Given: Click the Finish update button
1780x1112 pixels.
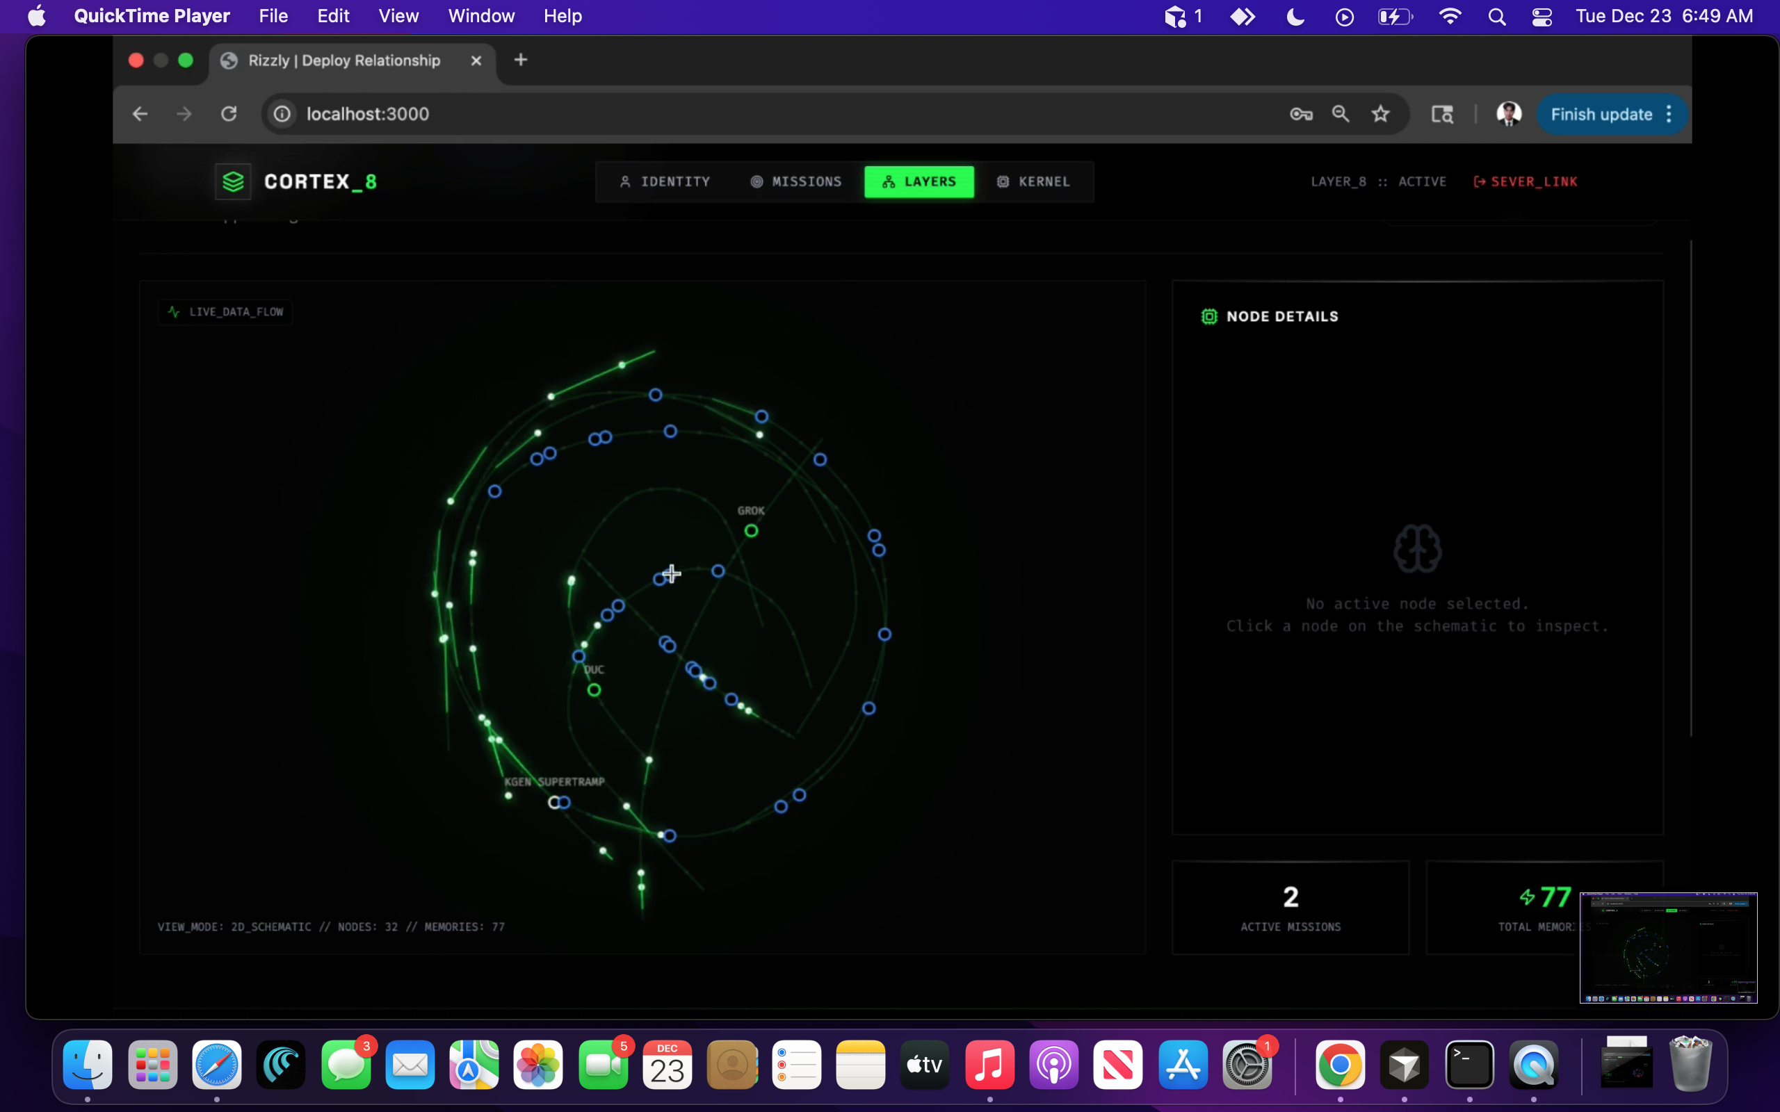Looking at the screenshot, I should [1601, 114].
